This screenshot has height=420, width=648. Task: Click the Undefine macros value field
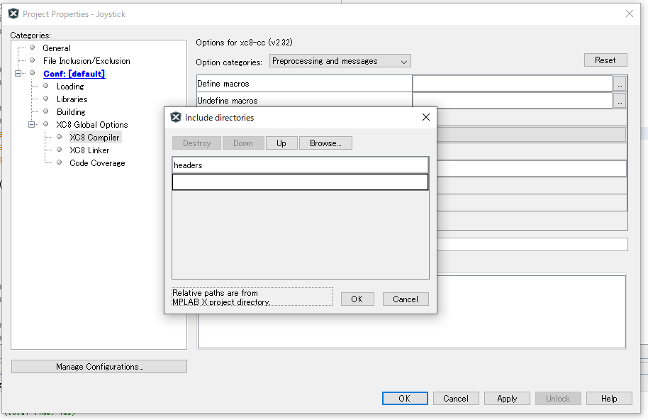point(513,101)
